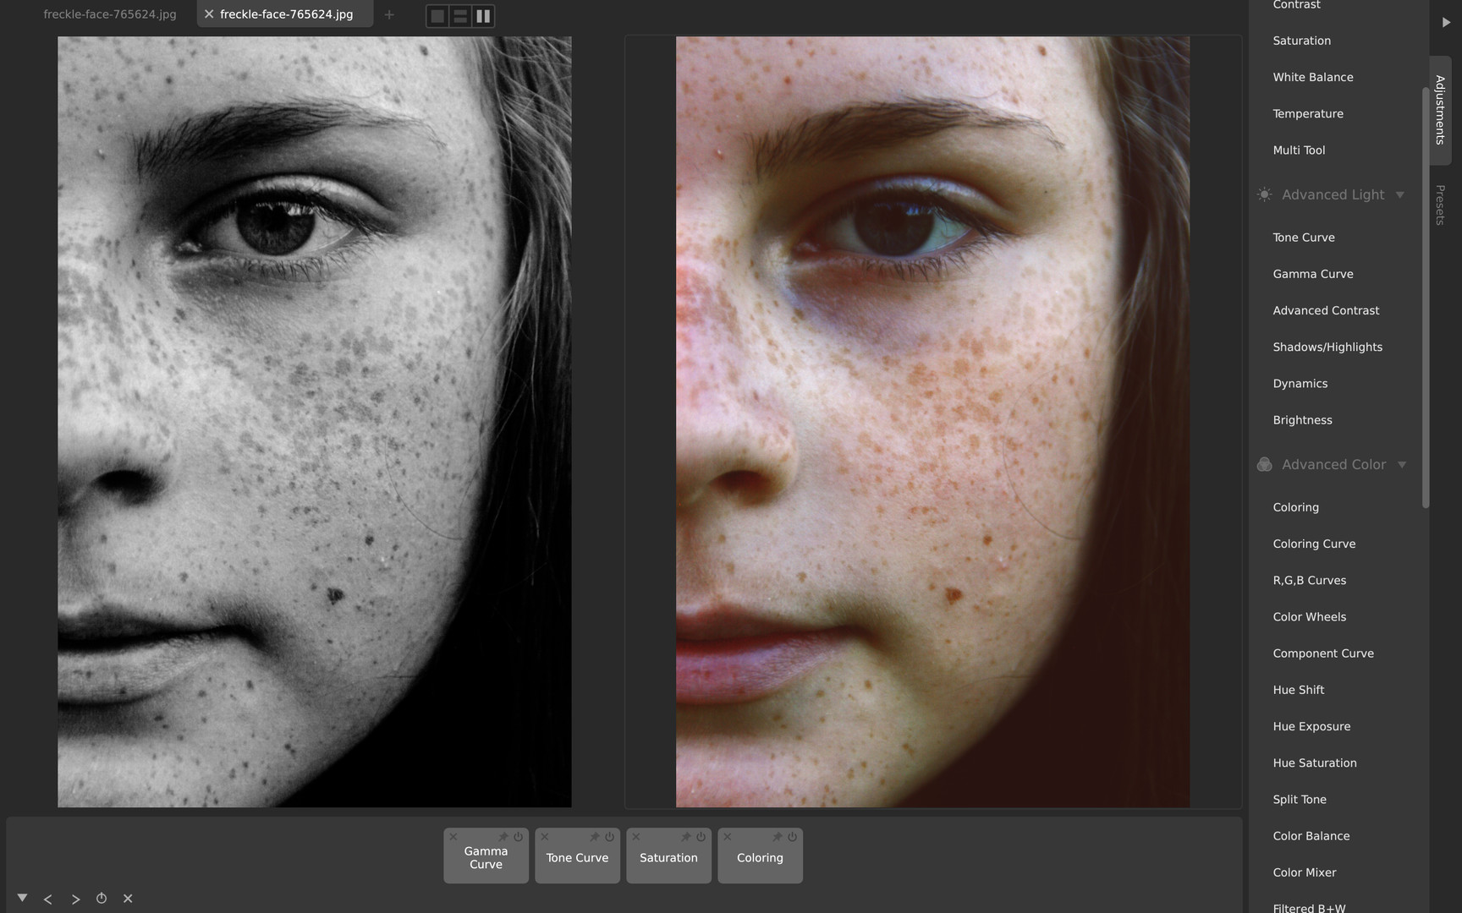Add a new tab with plus icon
1462x913 pixels.
(389, 14)
